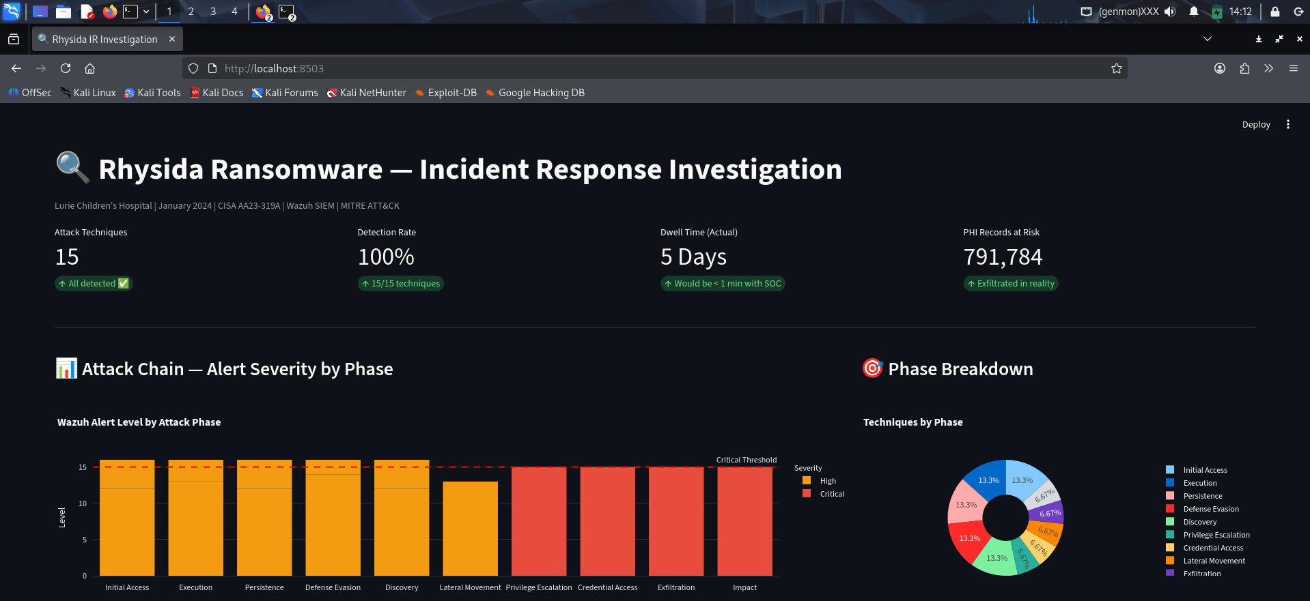Select the Rhysida IR Investigation tab
This screenshot has width=1310, height=601.
(x=107, y=39)
